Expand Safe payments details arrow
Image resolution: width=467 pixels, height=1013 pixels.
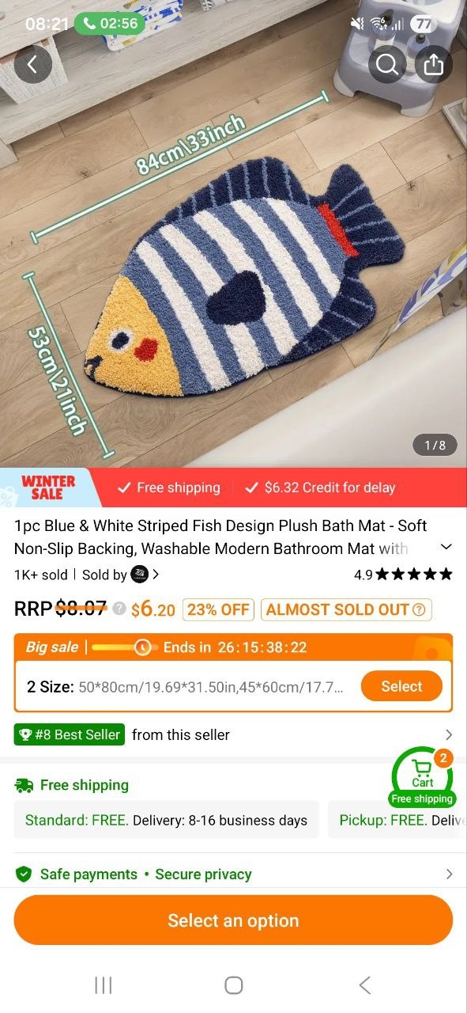pyautogui.click(x=449, y=875)
